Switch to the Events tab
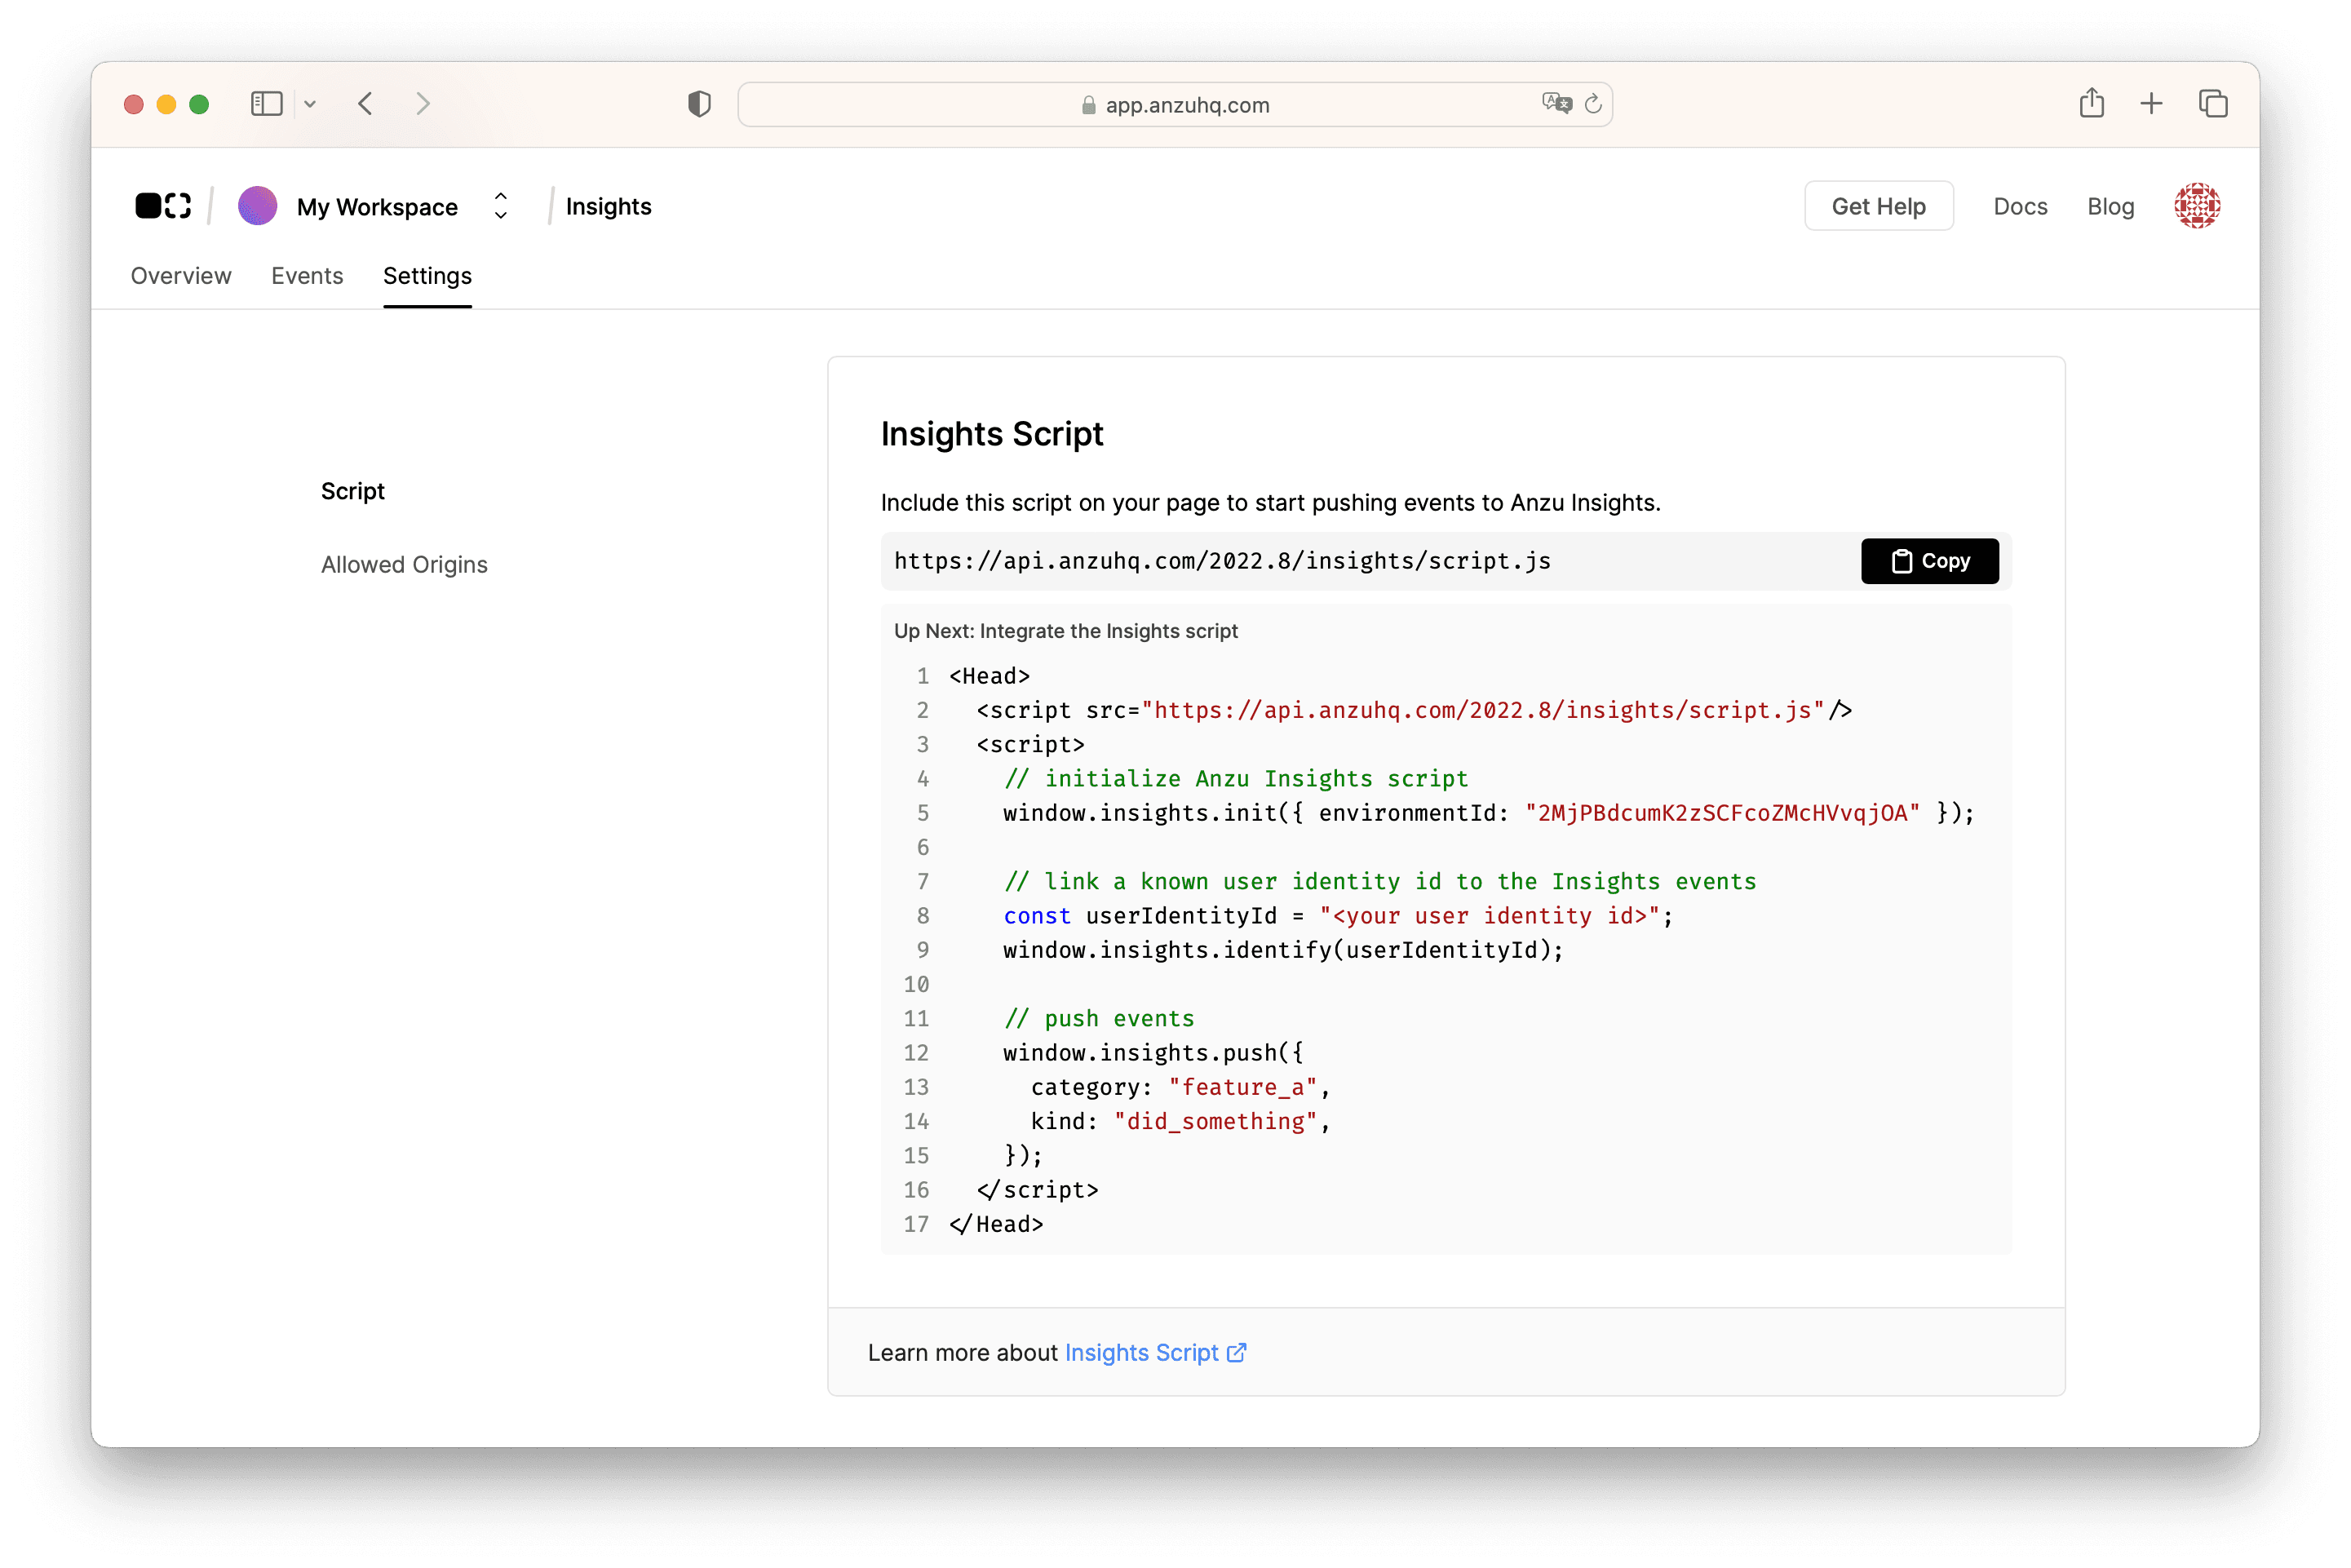2351x1568 pixels. (307, 276)
